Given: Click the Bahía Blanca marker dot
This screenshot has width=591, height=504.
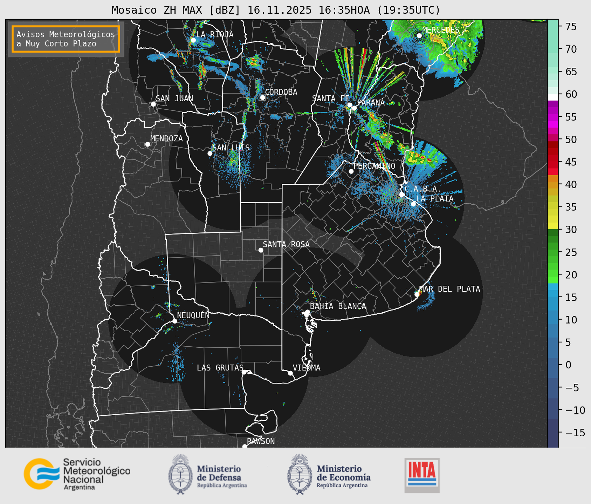Looking at the screenshot, I should coord(307,312).
